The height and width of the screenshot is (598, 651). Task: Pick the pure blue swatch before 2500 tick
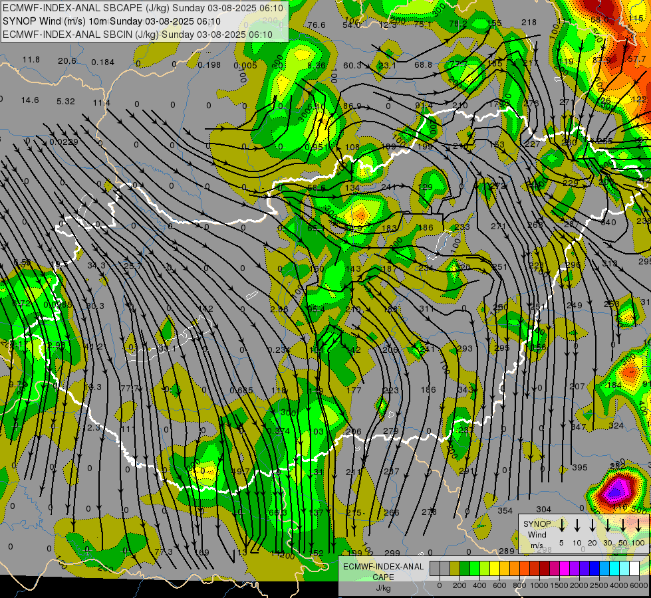tap(594, 568)
